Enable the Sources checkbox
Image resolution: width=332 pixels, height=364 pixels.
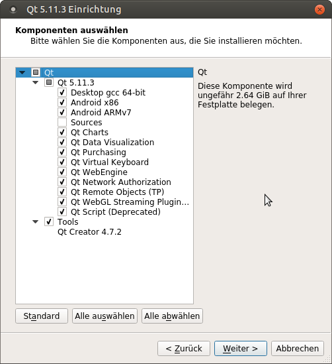coord(62,123)
